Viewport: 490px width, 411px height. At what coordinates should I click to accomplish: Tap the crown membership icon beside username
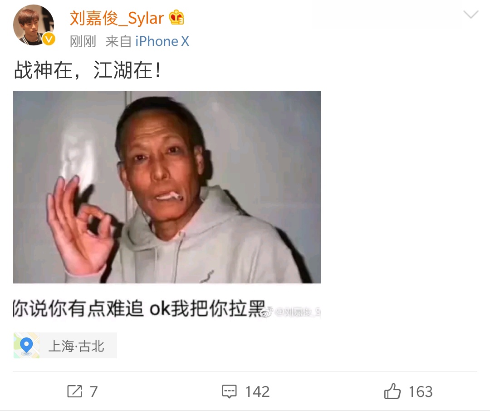[x=176, y=18]
